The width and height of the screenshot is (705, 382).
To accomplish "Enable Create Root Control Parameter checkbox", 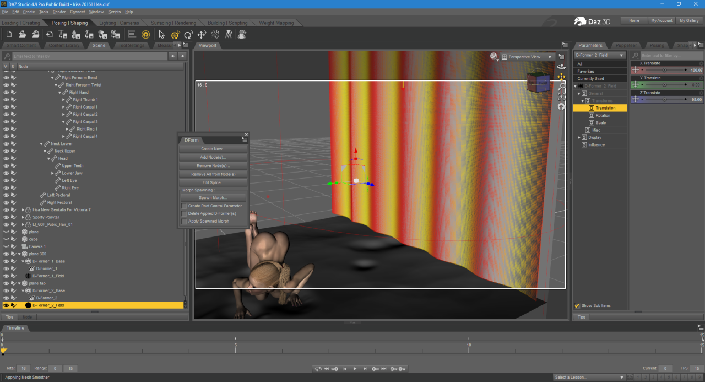I will coord(185,206).
